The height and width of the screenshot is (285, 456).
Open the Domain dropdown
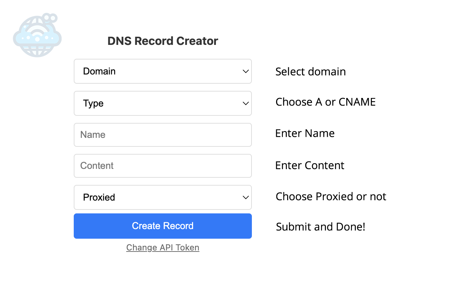click(163, 71)
